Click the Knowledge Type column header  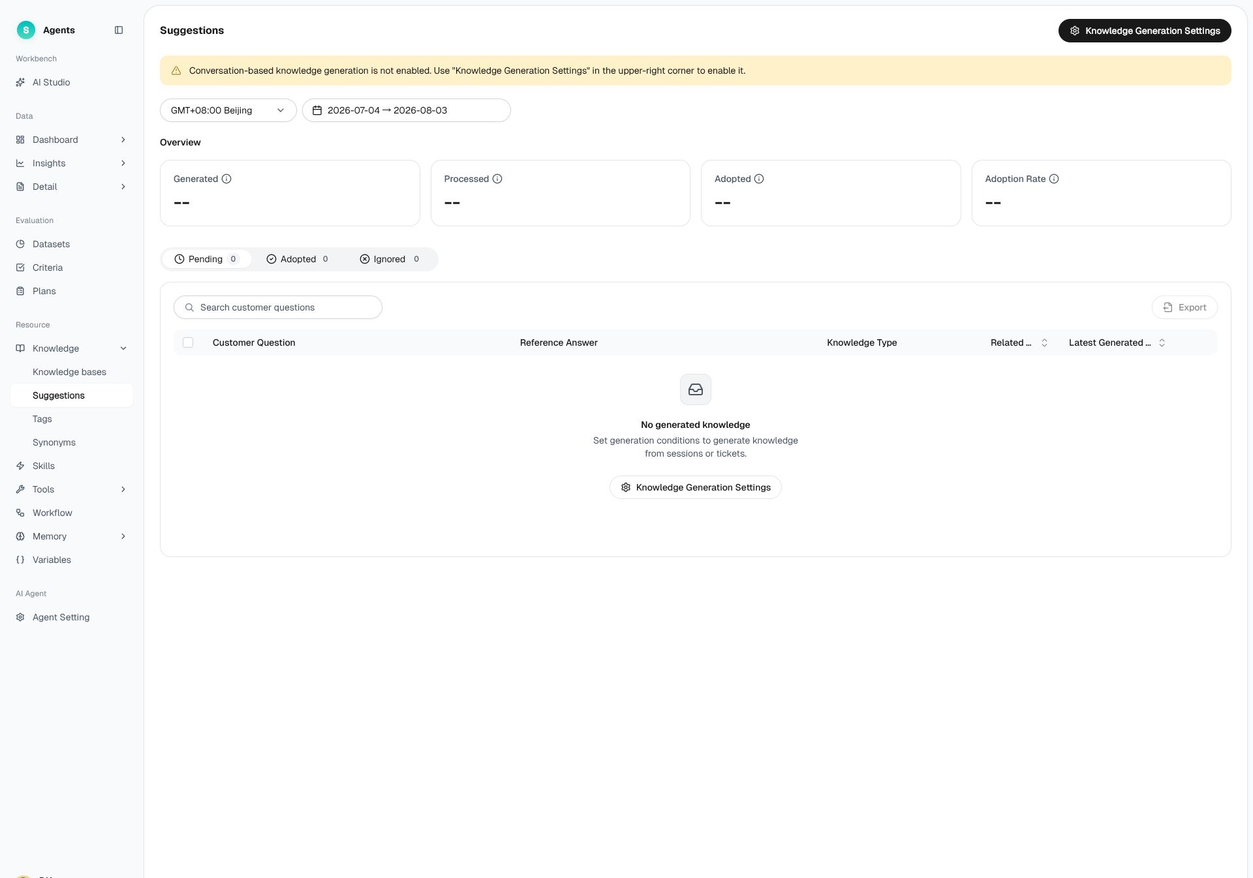862,342
